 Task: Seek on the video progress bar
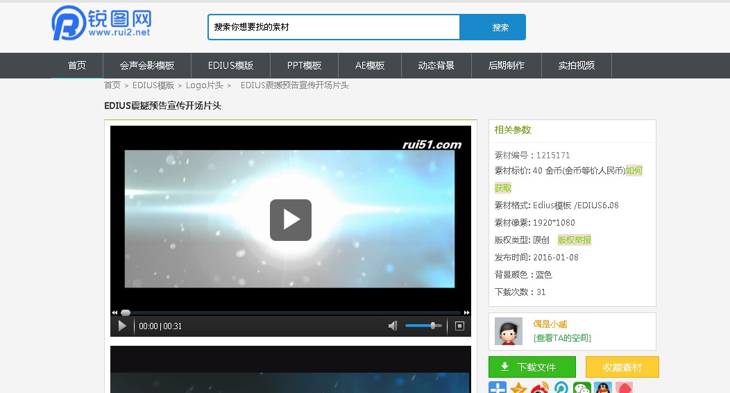291,313
